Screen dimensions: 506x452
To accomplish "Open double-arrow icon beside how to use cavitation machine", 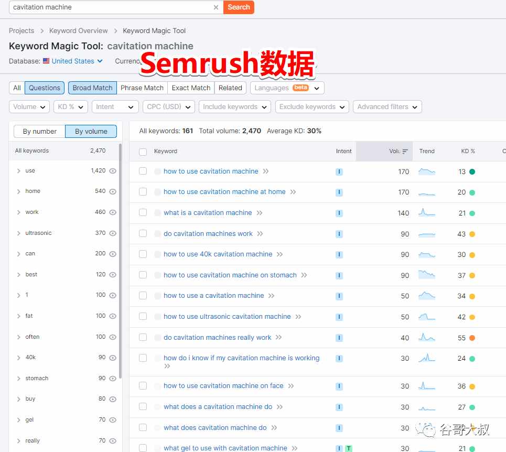I will (266, 171).
